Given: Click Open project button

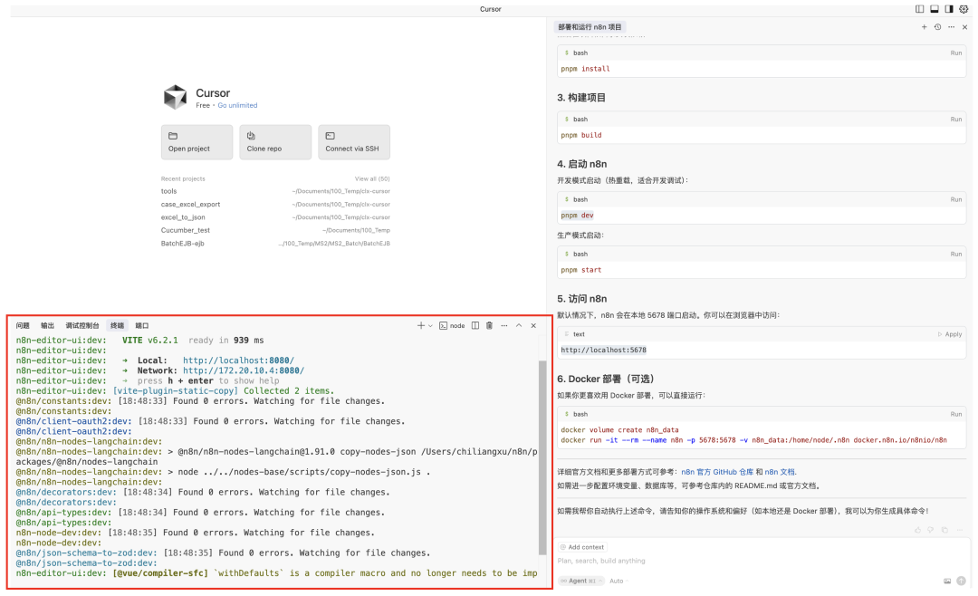Looking at the screenshot, I should (197, 142).
